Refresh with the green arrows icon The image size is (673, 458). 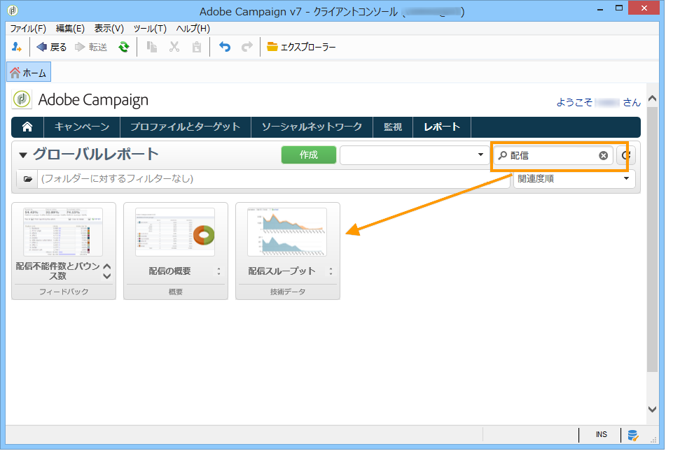coord(124,47)
